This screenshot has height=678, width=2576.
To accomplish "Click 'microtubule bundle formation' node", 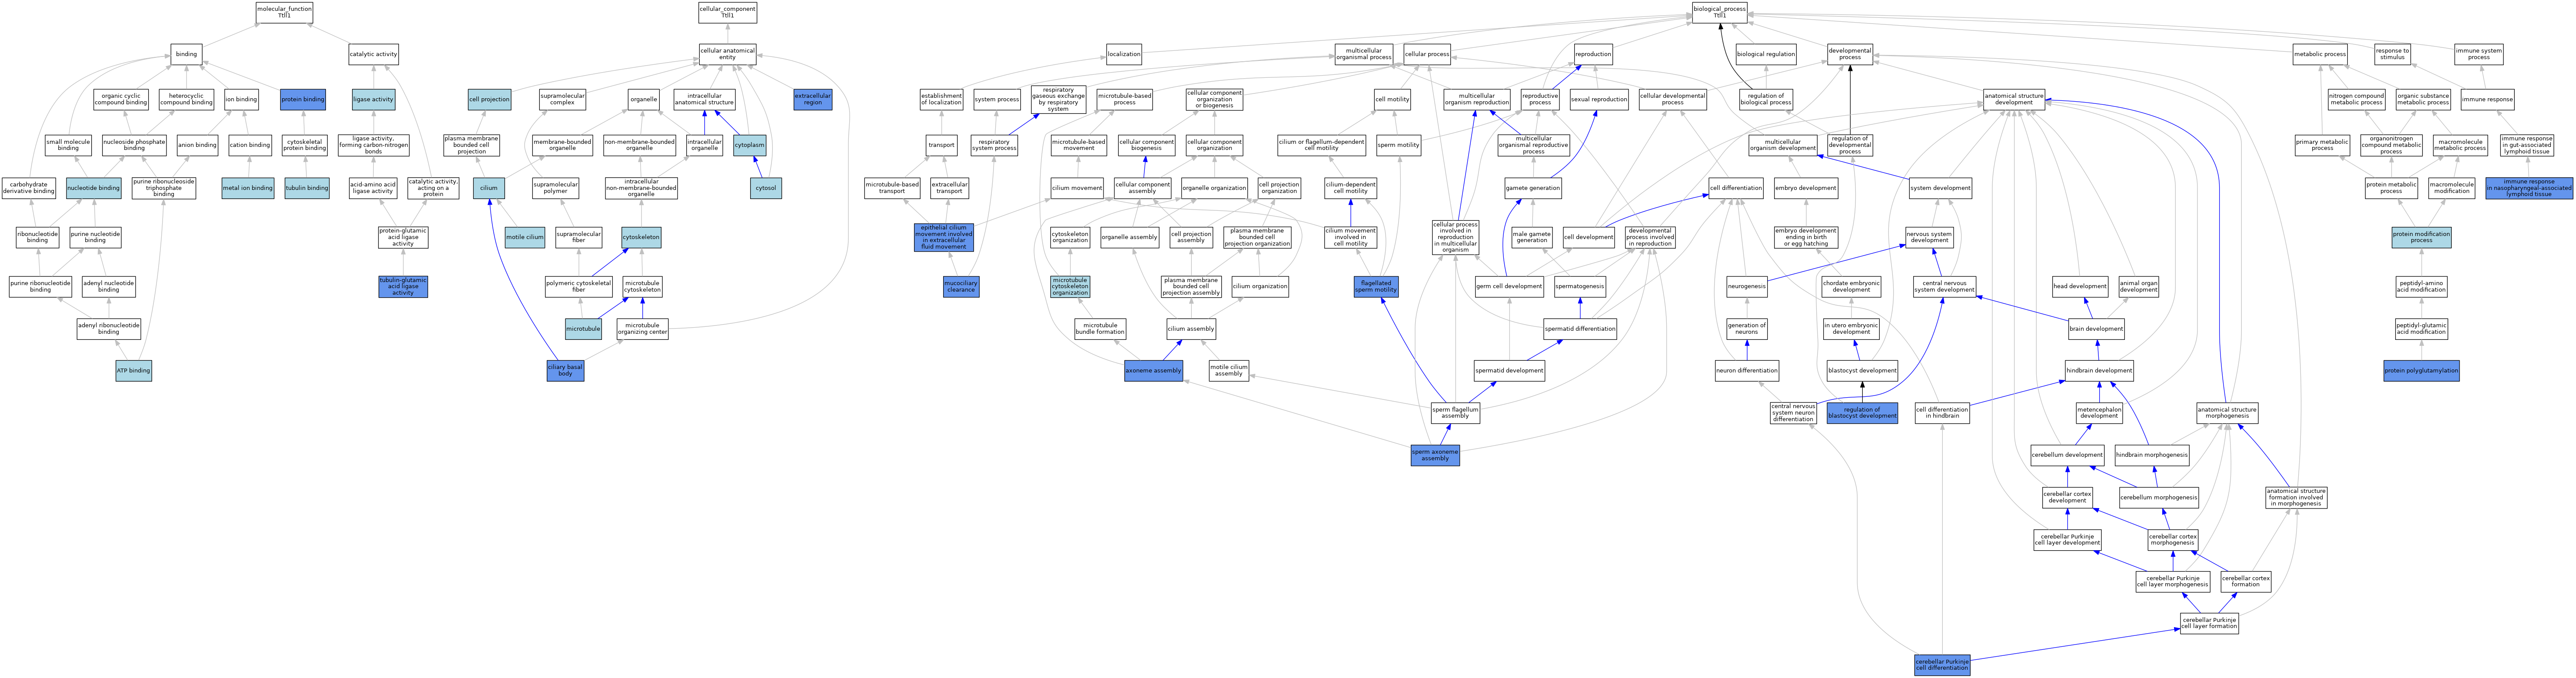I will coord(1100,329).
